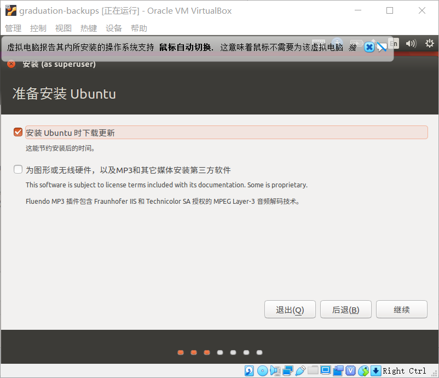Click the don't-show-again message icon
Viewport: 439px width, 378px height.
tap(382, 47)
